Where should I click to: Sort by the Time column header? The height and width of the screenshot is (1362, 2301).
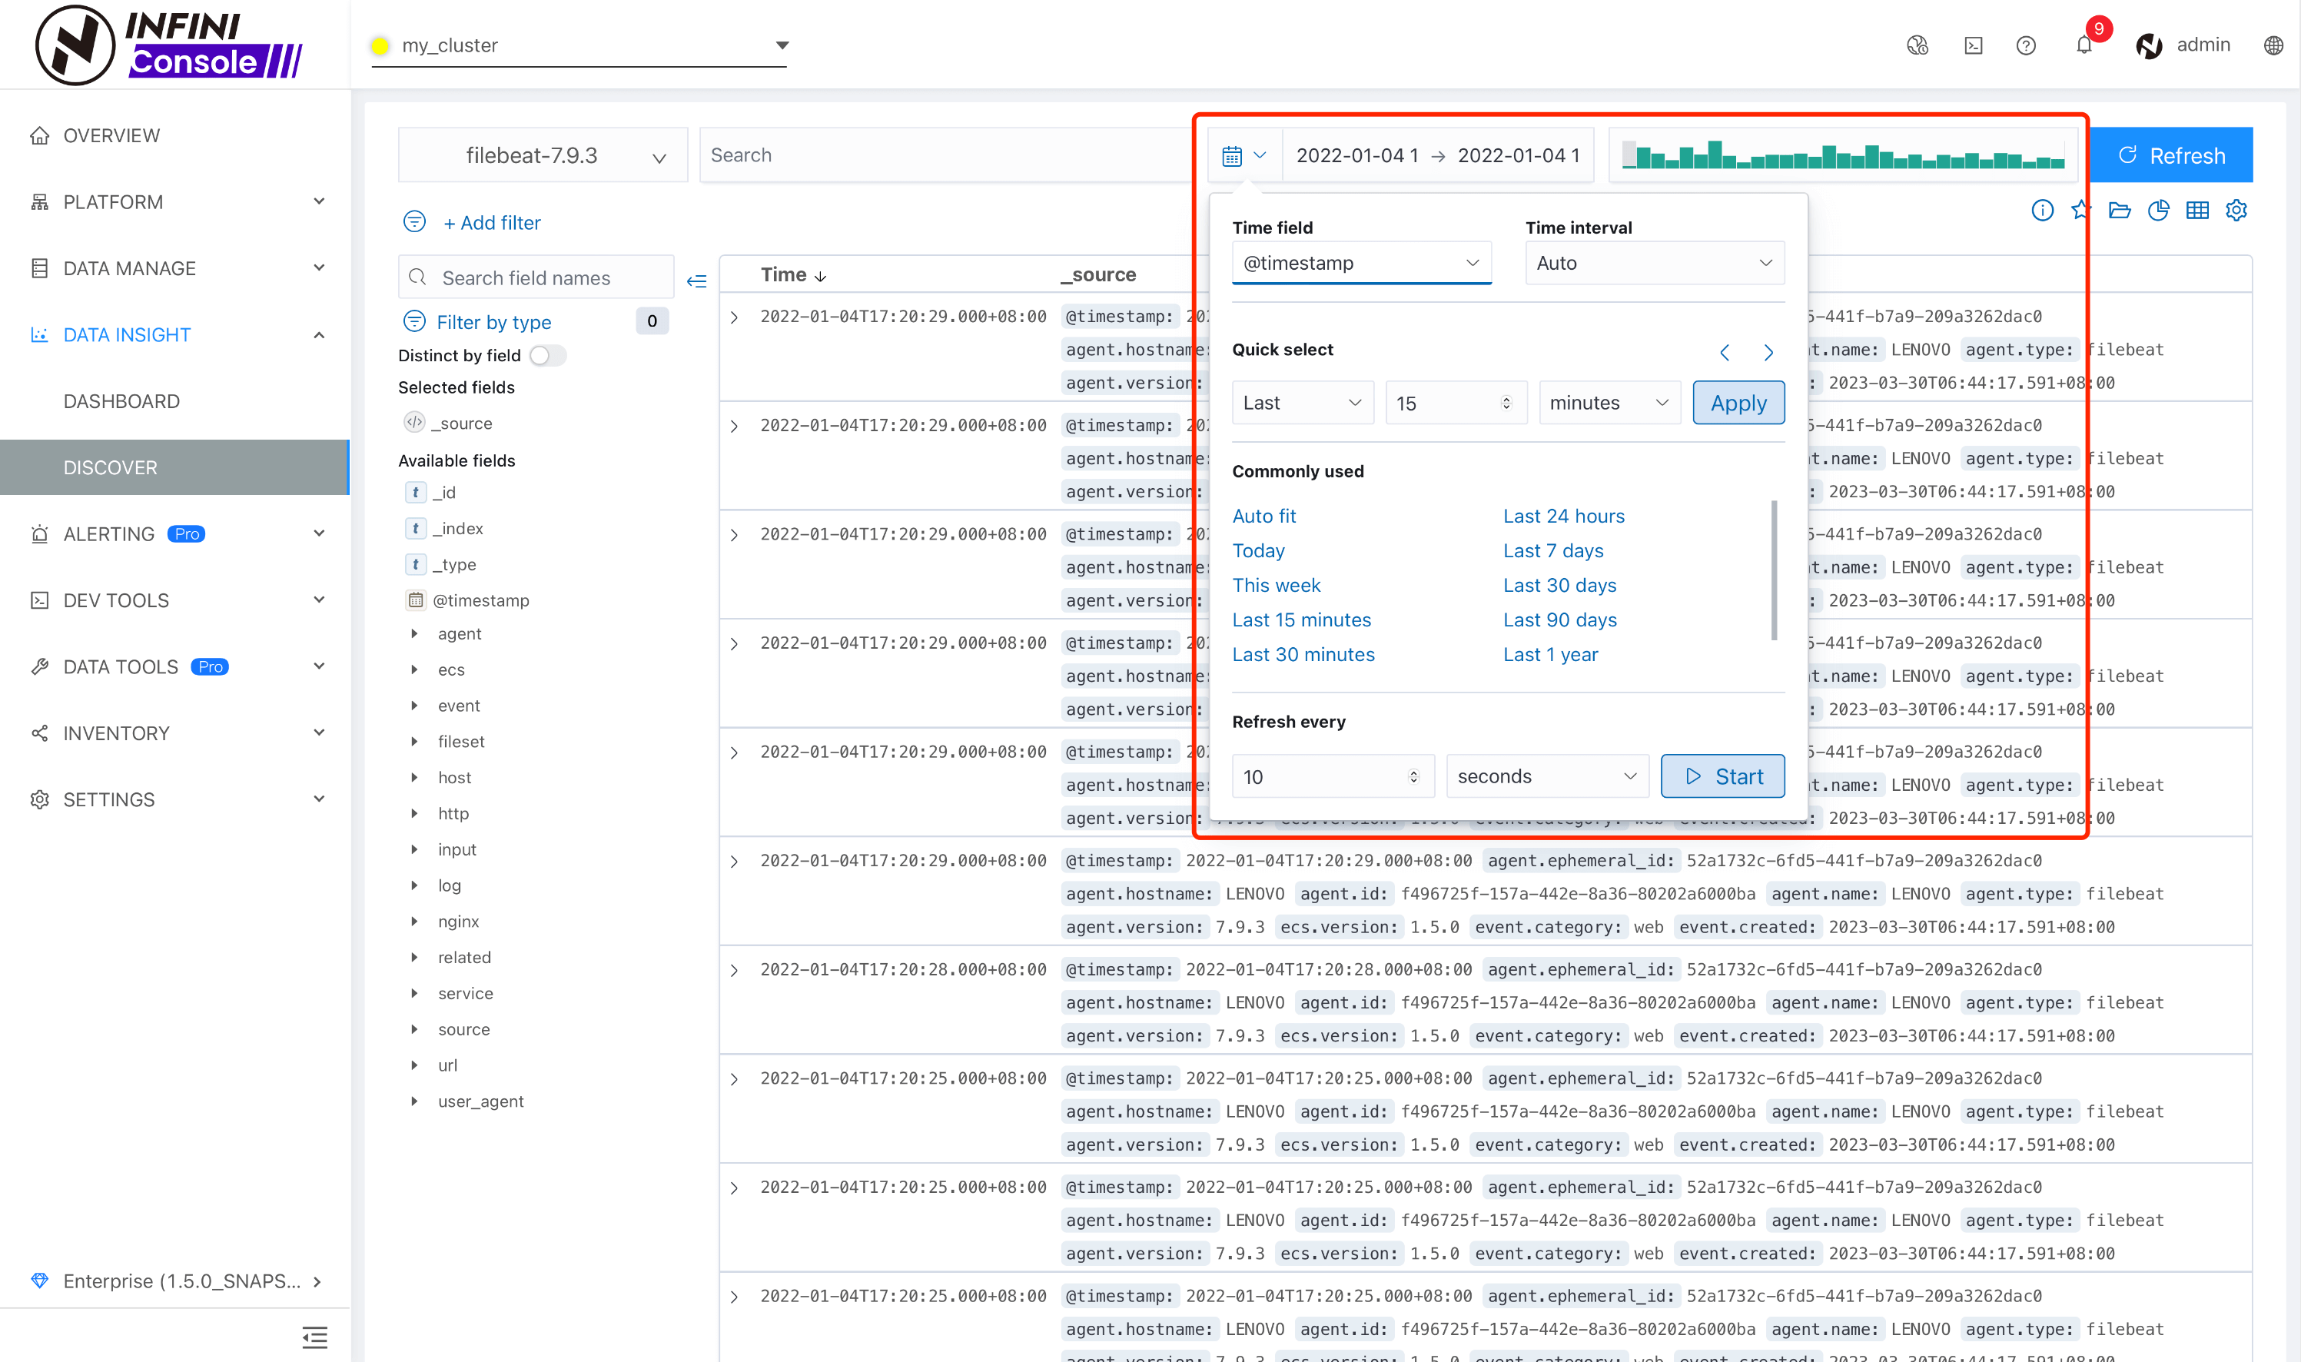[792, 274]
